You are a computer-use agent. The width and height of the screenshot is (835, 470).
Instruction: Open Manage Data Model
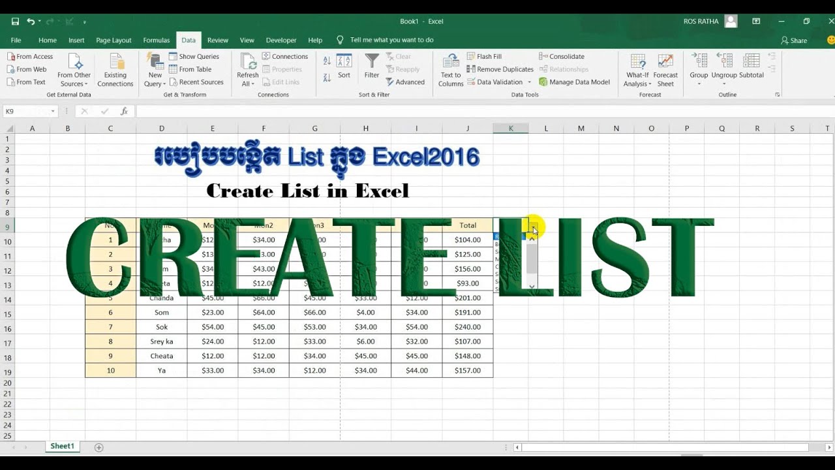click(x=575, y=82)
